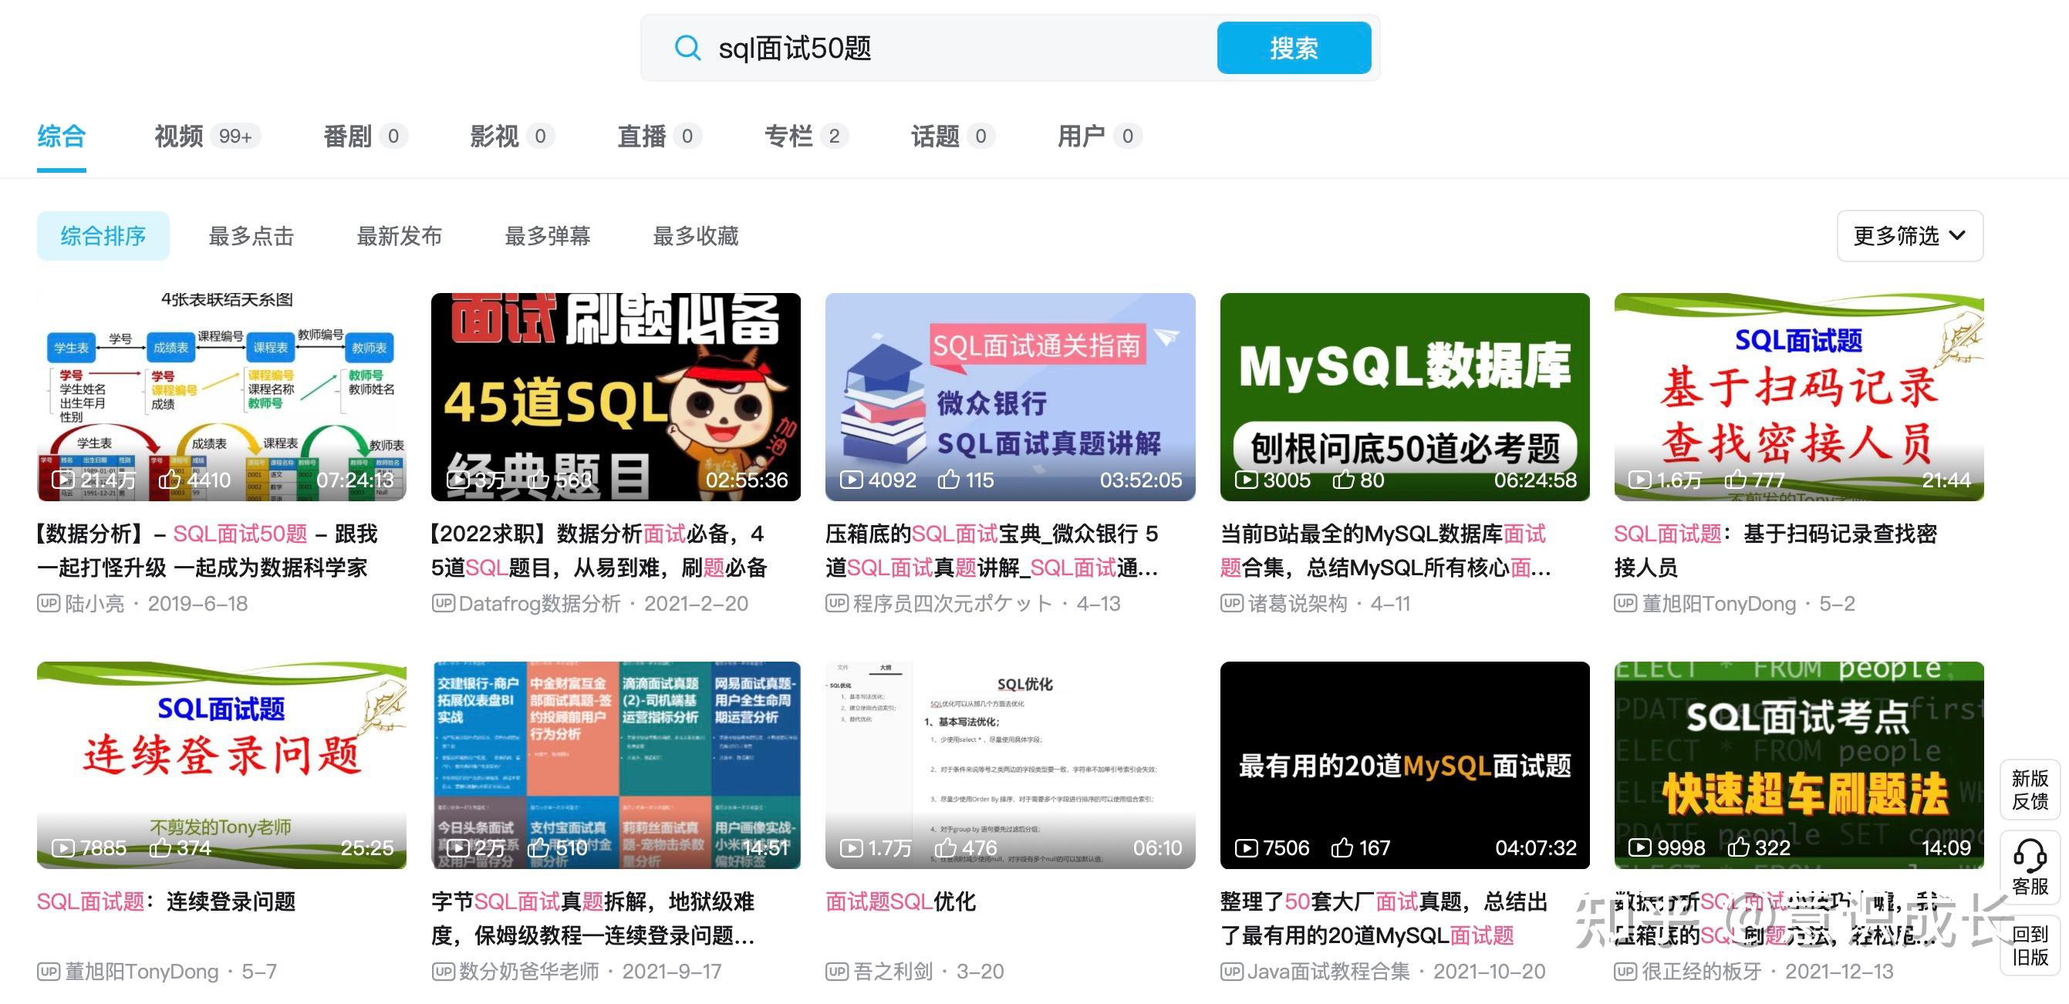
Task: Enable the 最多收藏 sort option
Action: (x=696, y=236)
